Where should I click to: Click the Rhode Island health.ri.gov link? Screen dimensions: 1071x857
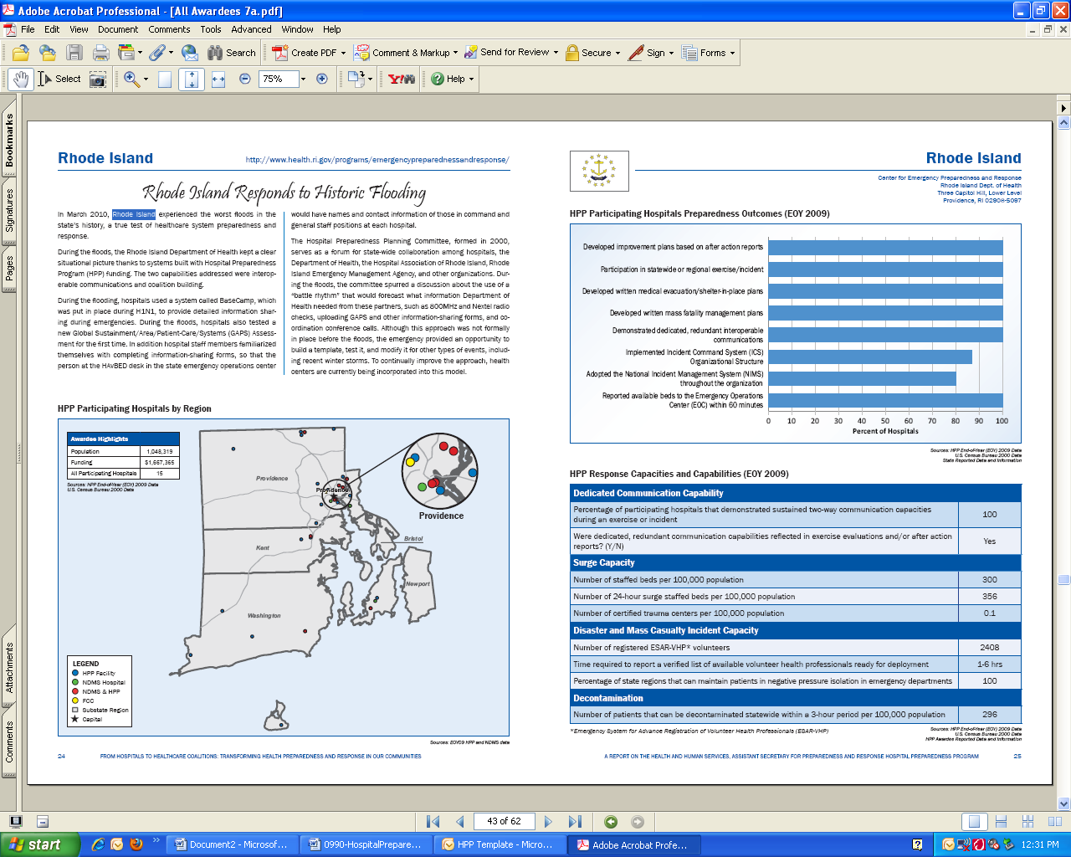tap(377, 160)
